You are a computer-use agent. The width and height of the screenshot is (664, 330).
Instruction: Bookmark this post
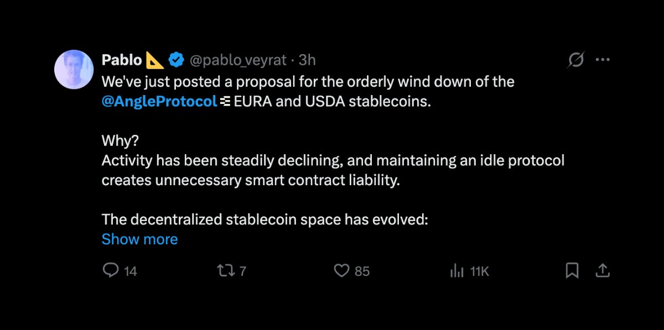tap(572, 270)
